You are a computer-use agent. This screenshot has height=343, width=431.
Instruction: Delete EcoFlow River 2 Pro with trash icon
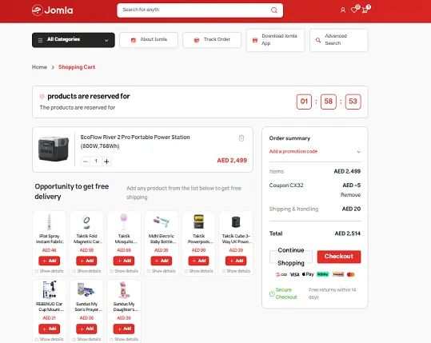(241, 138)
